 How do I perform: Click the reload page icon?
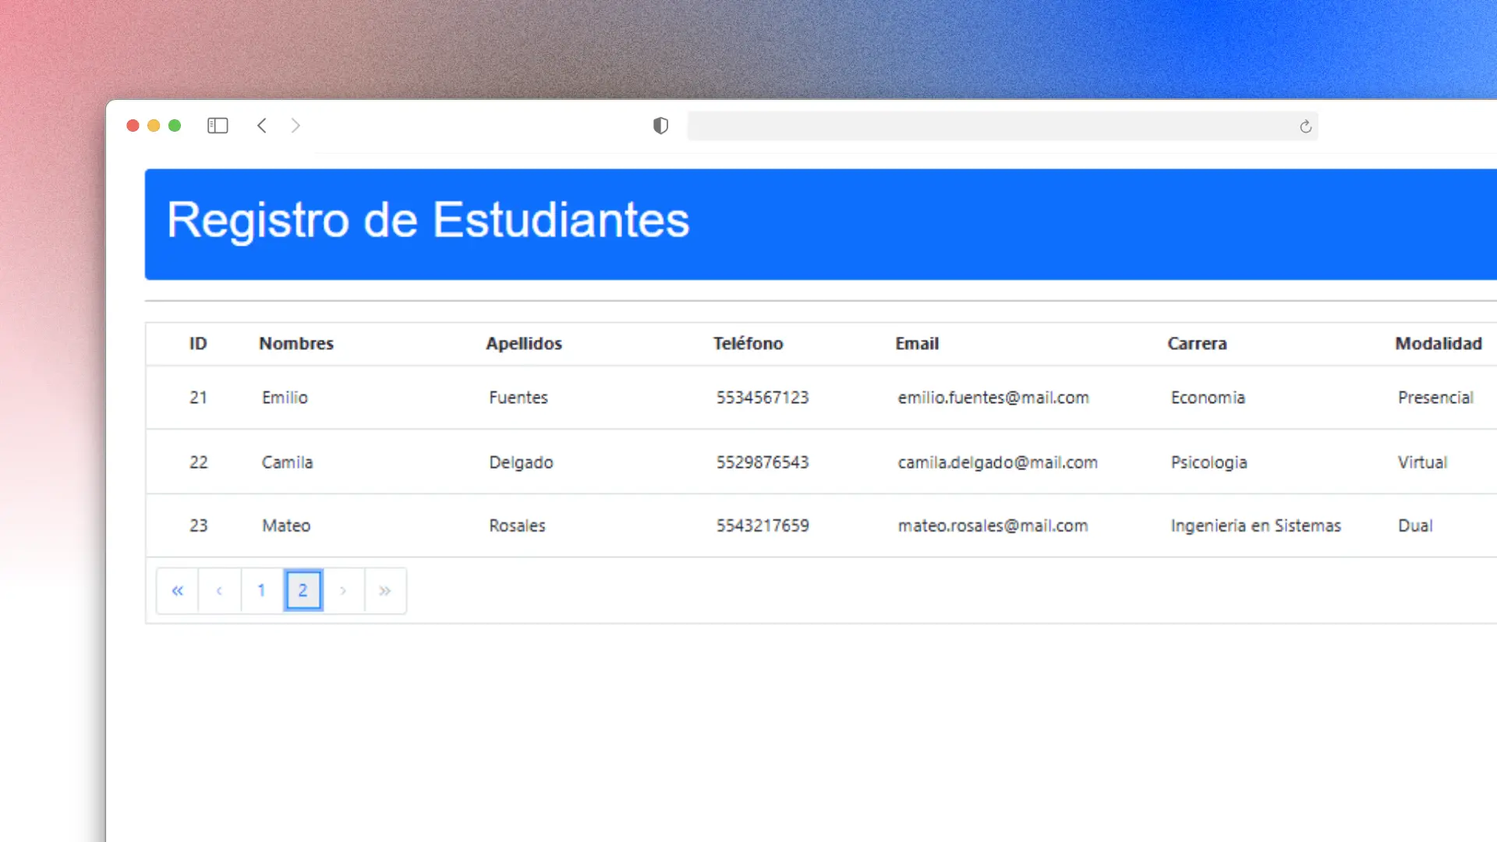tap(1305, 126)
